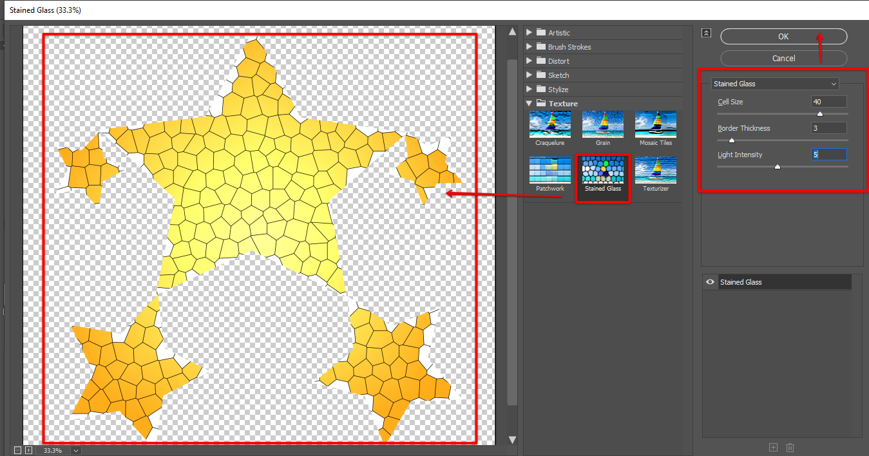Apply the Mosaic Tiles filter thumbnail

(655, 124)
